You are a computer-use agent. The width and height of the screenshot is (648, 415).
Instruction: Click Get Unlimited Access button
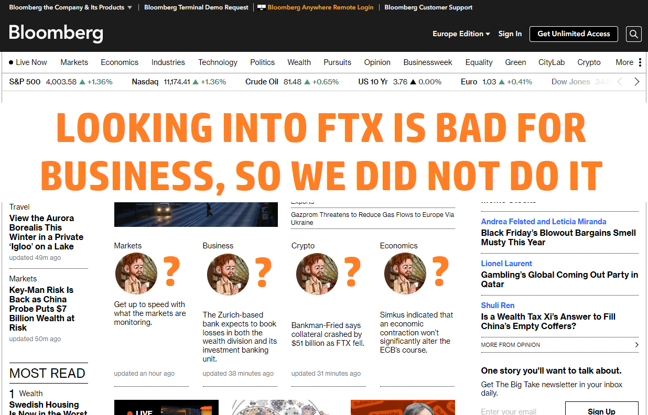[574, 34]
